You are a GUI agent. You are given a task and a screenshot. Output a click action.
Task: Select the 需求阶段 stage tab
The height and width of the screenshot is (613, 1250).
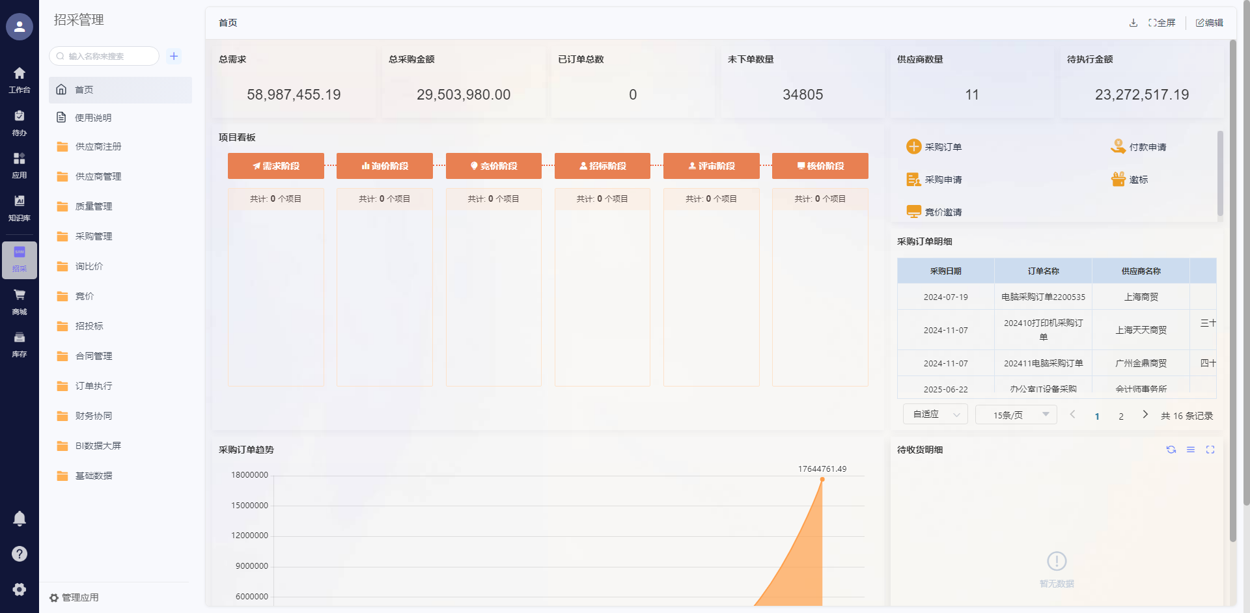tap(275, 166)
